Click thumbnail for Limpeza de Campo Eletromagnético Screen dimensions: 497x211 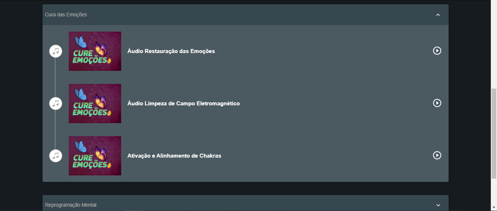pos(95,104)
